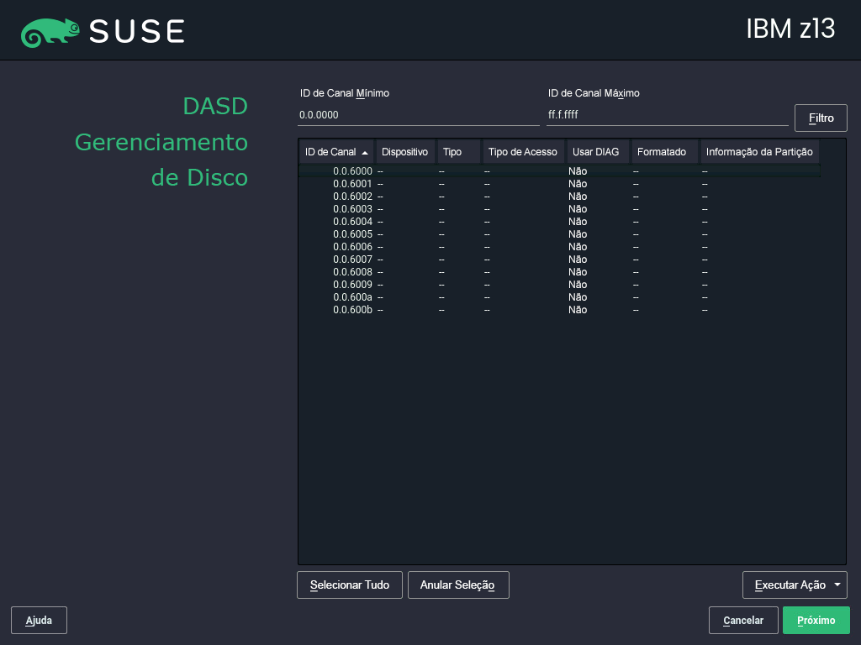
Task: Click the Cancelar button
Action: [x=743, y=621]
